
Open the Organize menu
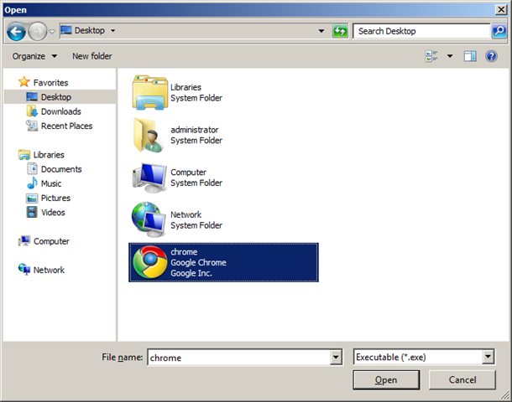point(34,56)
